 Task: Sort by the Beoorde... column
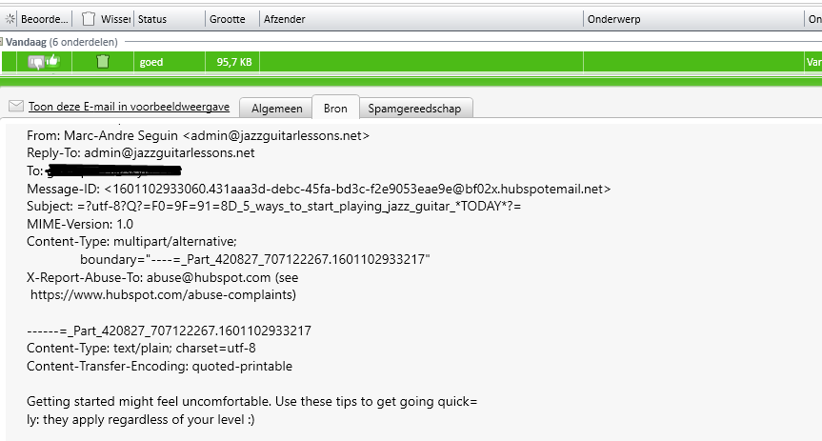(x=45, y=19)
